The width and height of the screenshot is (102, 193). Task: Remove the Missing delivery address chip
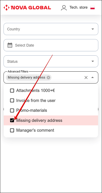pyautogui.click(x=48, y=77)
